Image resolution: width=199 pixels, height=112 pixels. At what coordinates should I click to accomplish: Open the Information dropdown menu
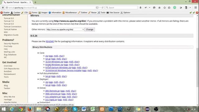tap(55, 12)
